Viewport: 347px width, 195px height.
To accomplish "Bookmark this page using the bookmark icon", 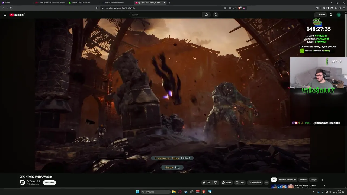I will pyautogui.click(x=97, y=8).
